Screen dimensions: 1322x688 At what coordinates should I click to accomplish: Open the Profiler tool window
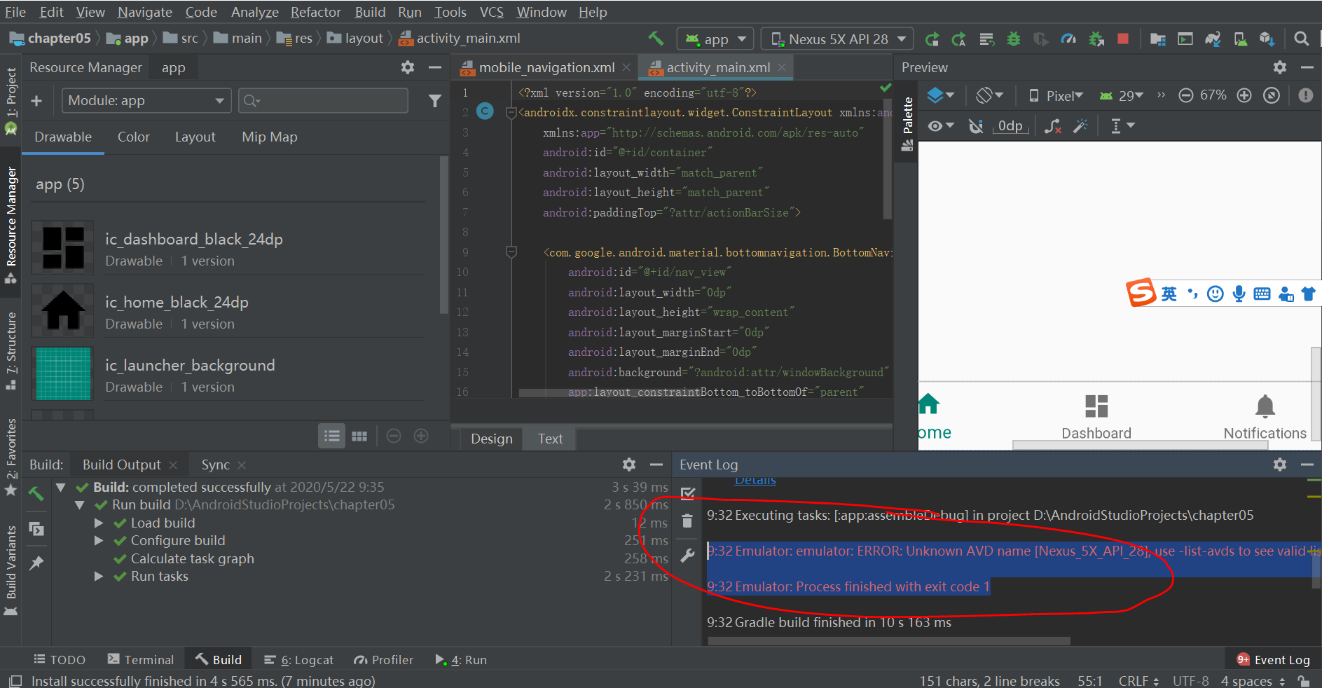[383, 660]
